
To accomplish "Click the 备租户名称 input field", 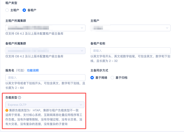I will (x=130, y=51).
